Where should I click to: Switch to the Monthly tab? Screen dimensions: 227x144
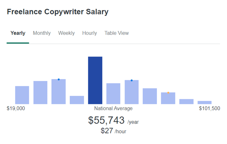(42, 33)
